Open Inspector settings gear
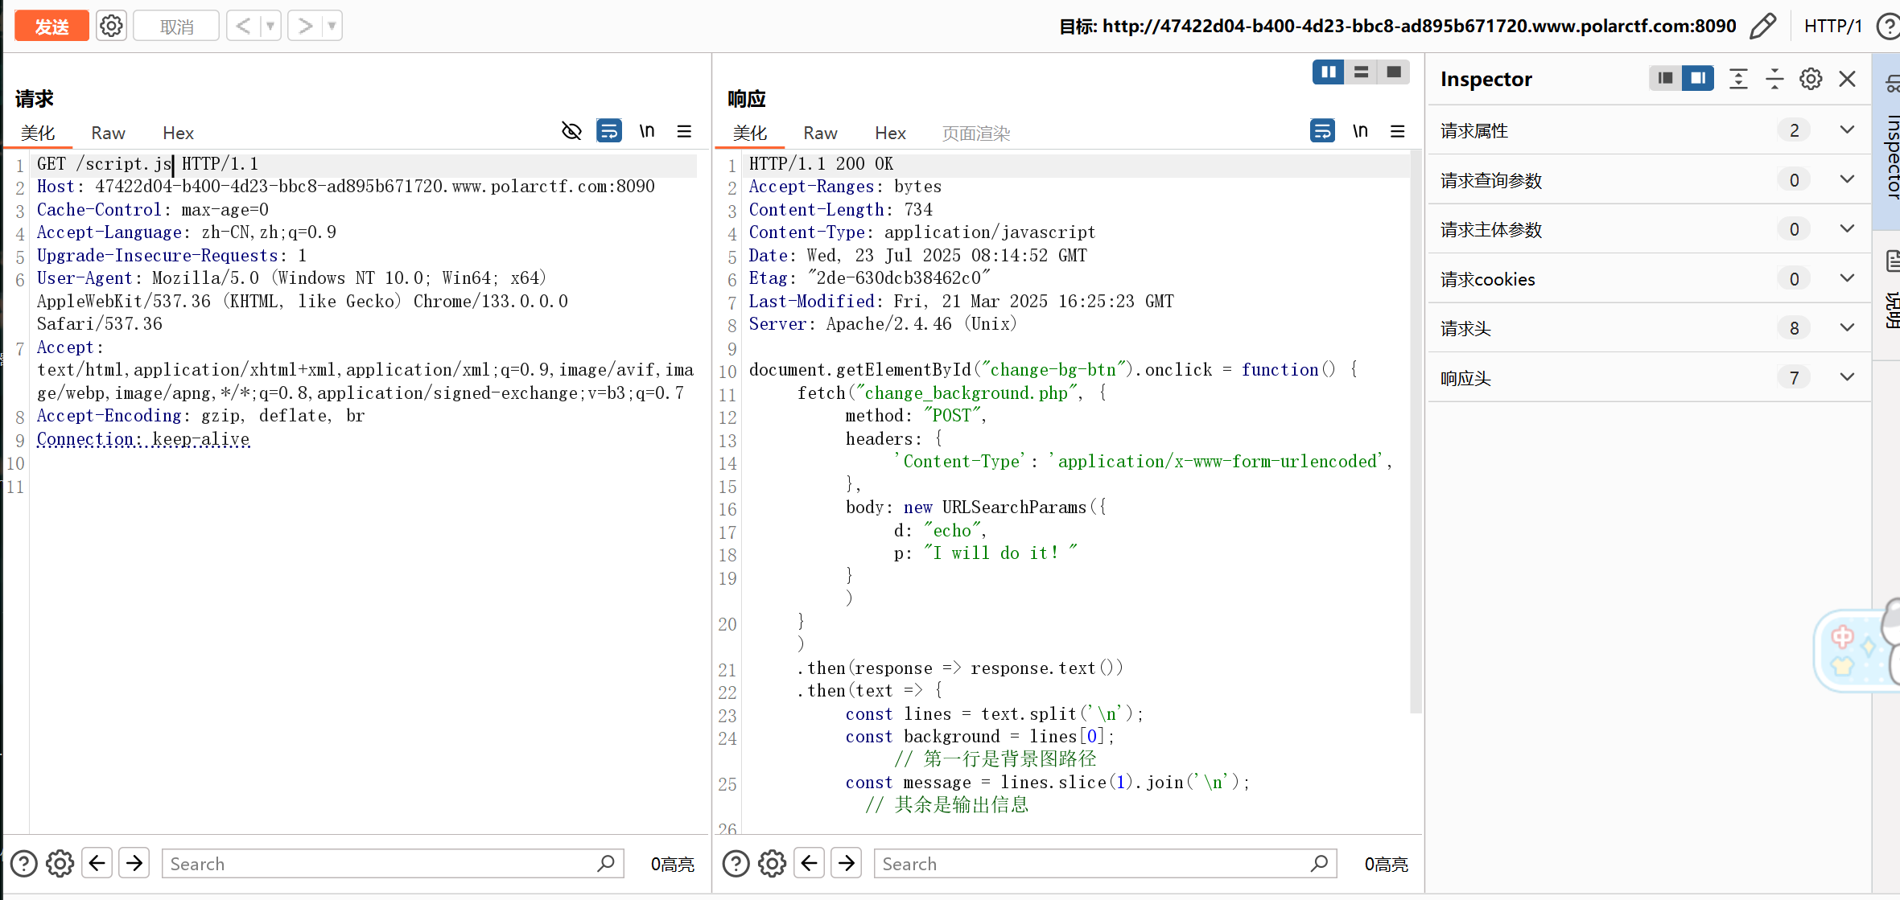1900x900 pixels. coord(1811,79)
